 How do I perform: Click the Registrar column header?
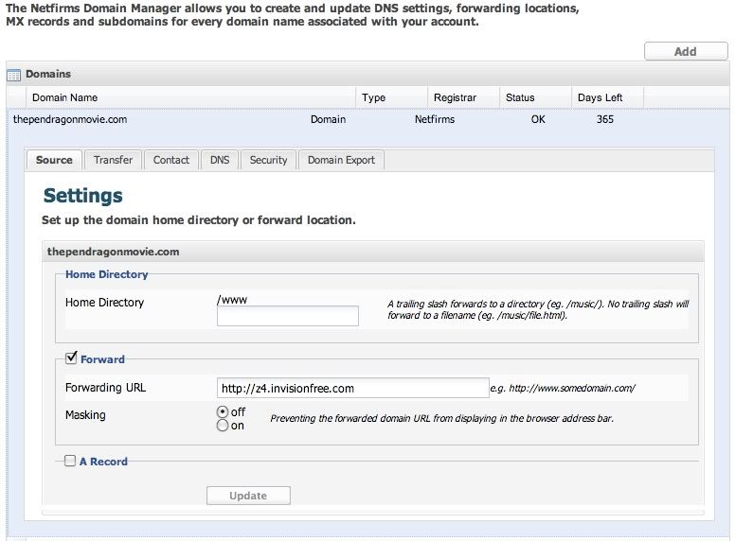pos(455,97)
